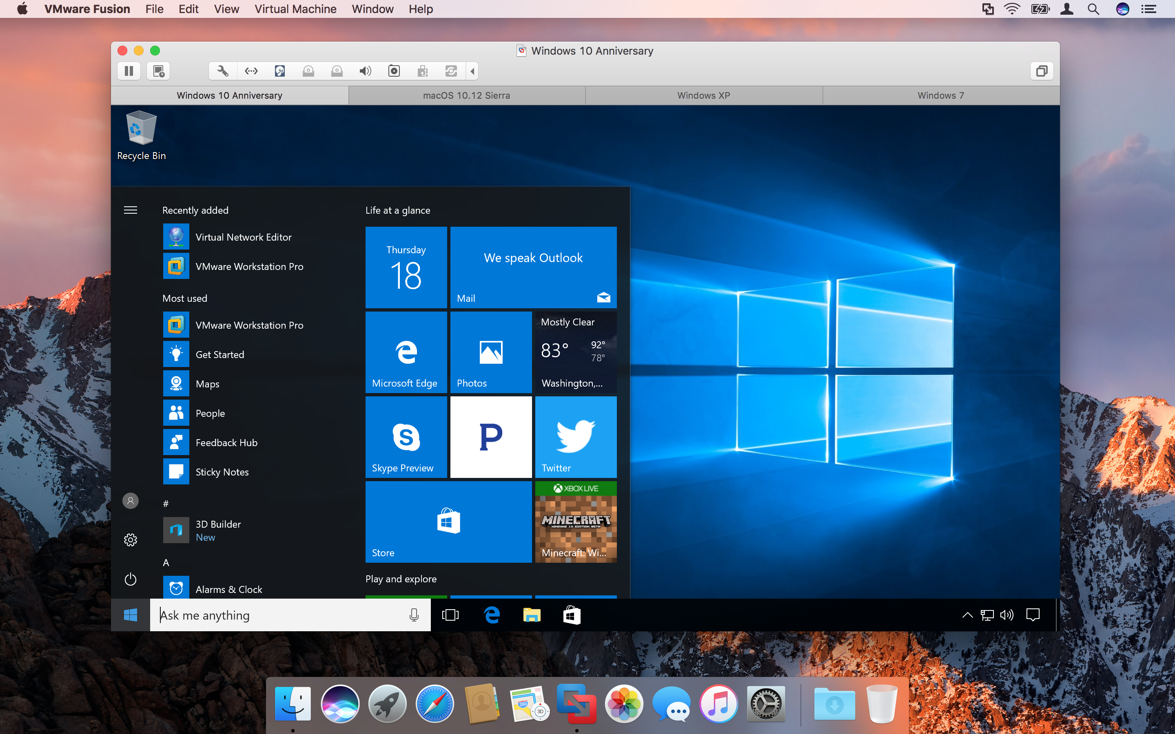Click the Skype Preview tile in Start Menu
Image resolution: width=1175 pixels, height=734 pixels.
pos(405,436)
